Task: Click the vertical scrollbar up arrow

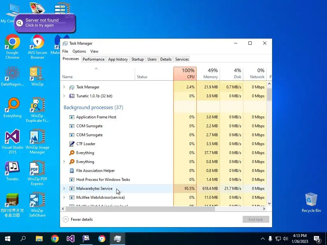Action: [269, 84]
